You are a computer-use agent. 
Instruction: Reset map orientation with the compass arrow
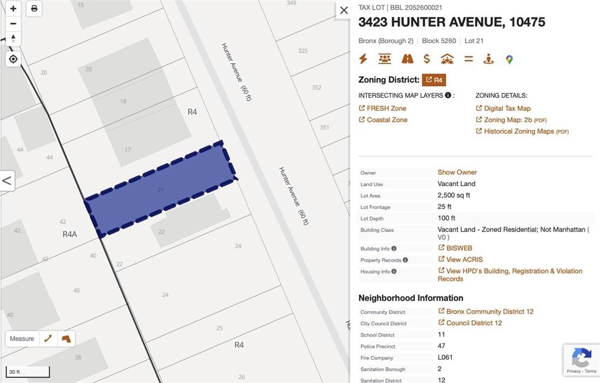pyautogui.click(x=12, y=38)
